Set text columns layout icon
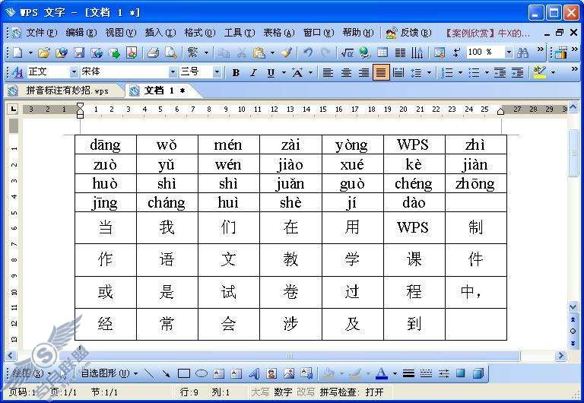584x403 pixels. [400, 53]
